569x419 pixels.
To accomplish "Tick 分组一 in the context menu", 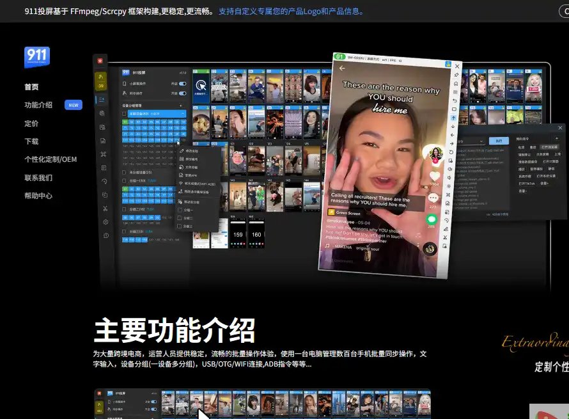I will click(x=180, y=210).
